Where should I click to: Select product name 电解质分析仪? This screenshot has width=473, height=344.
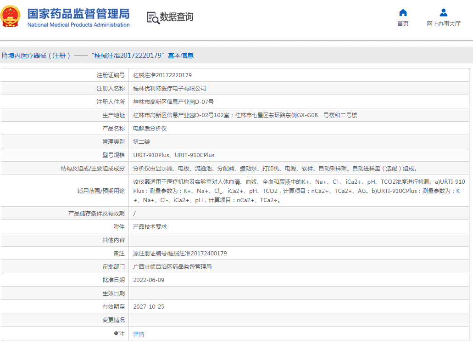point(150,128)
